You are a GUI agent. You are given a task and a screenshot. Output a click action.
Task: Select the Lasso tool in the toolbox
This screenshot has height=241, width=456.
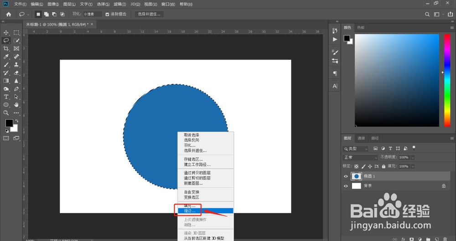(6, 41)
